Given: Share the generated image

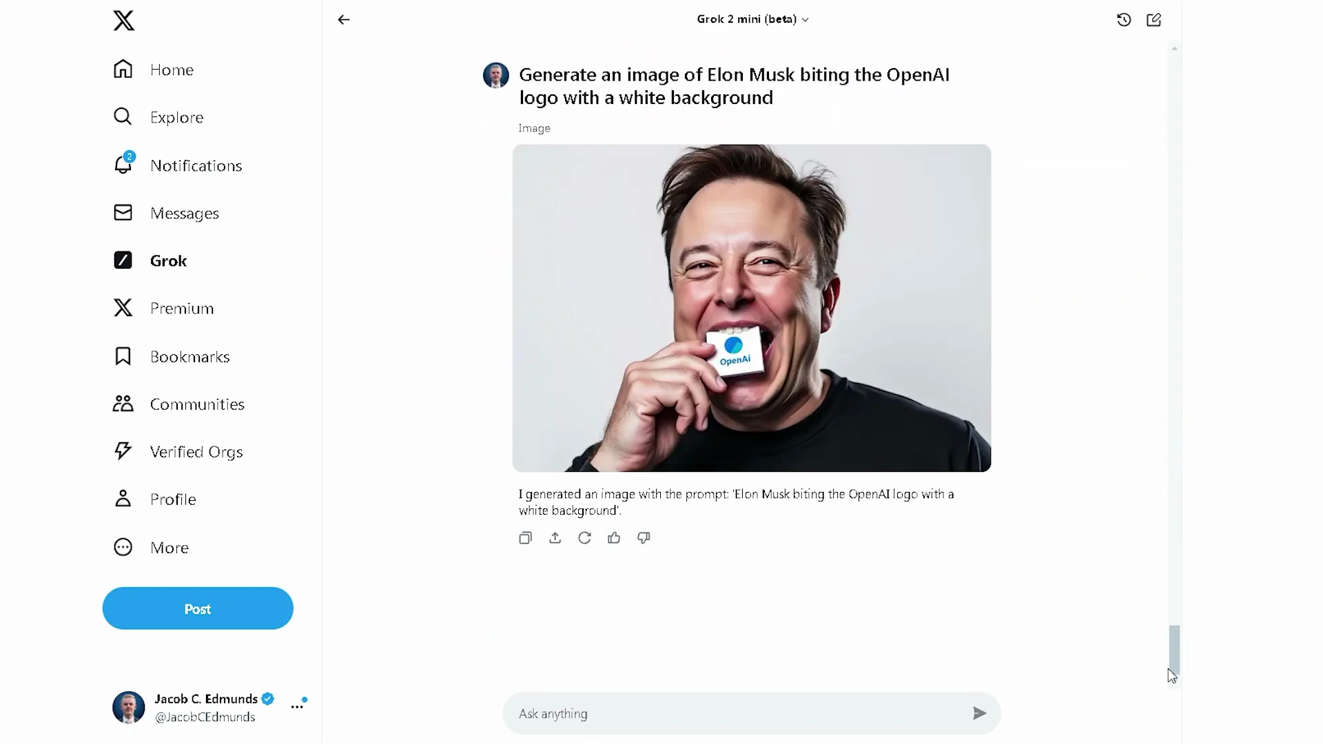Looking at the screenshot, I should [554, 537].
